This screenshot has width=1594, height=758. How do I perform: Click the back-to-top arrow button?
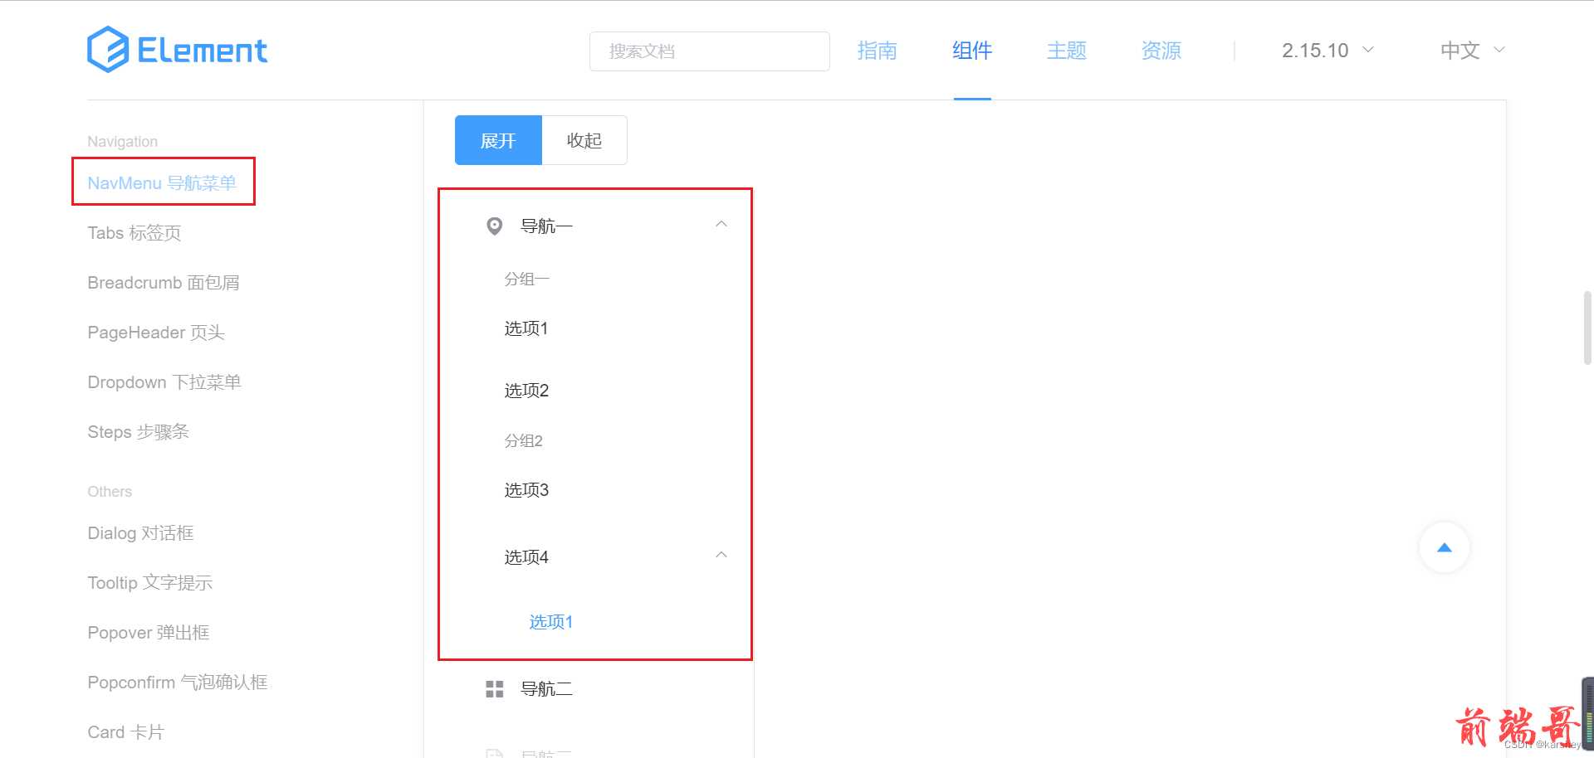click(1445, 547)
